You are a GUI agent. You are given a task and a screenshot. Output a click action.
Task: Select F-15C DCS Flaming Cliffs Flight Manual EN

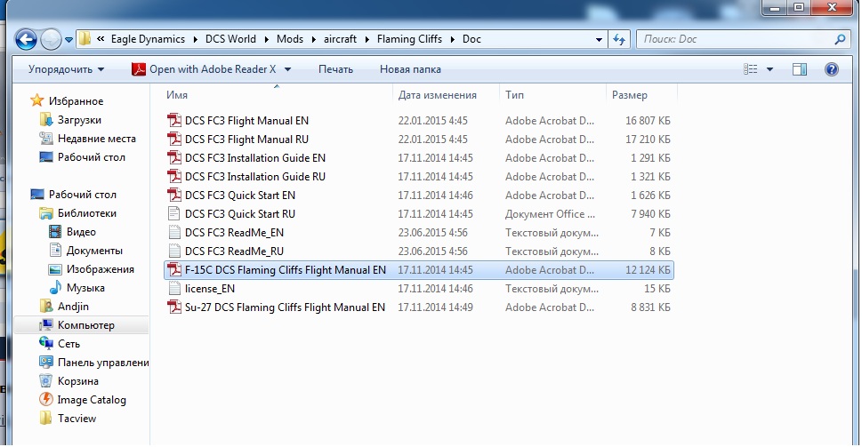419,269
